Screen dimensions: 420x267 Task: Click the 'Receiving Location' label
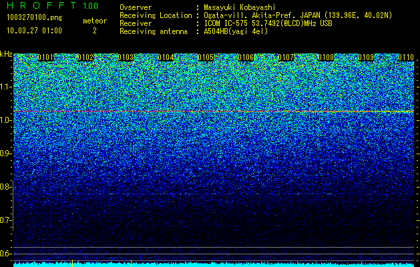tap(156, 15)
